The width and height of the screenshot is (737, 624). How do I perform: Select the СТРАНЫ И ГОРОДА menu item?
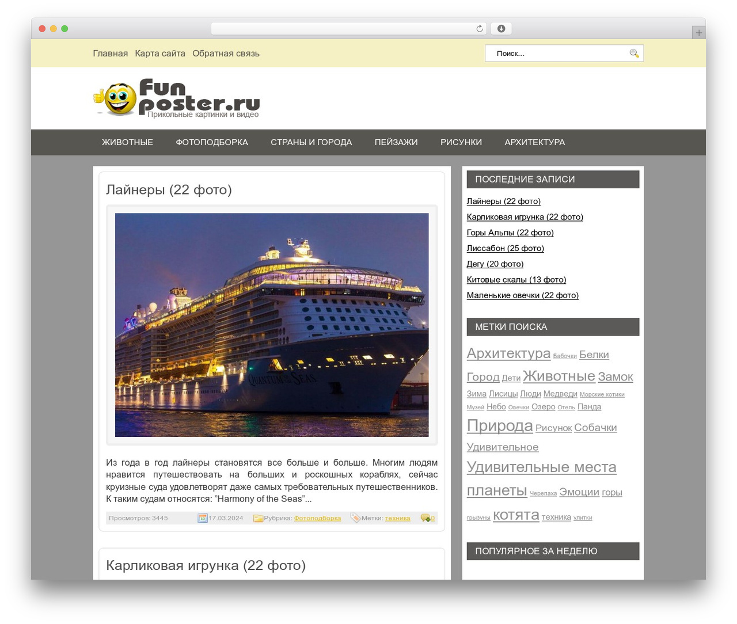click(x=311, y=142)
